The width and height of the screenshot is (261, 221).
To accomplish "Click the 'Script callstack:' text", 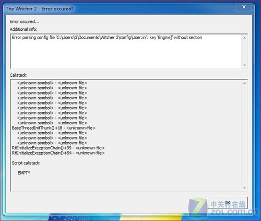I will (26, 163).
